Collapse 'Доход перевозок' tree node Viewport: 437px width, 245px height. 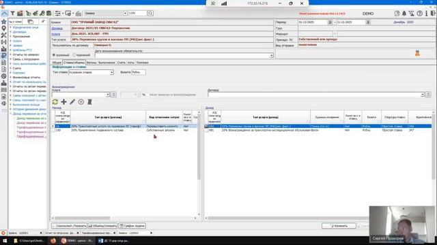click(x=11, y=114)
